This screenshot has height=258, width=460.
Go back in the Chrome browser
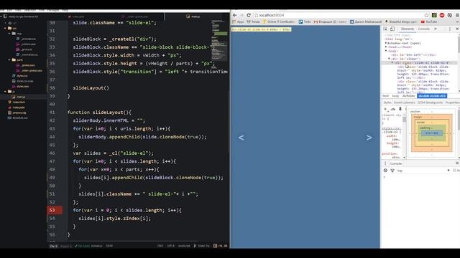[235, 15]
